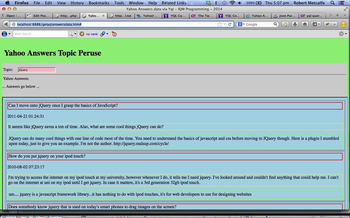Open the File menu

click(37, 3)
